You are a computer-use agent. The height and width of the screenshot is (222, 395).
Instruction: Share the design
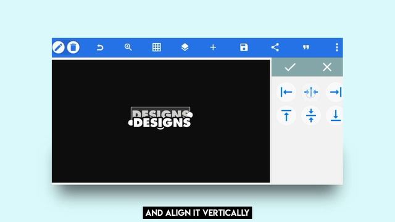click(275, 47)
